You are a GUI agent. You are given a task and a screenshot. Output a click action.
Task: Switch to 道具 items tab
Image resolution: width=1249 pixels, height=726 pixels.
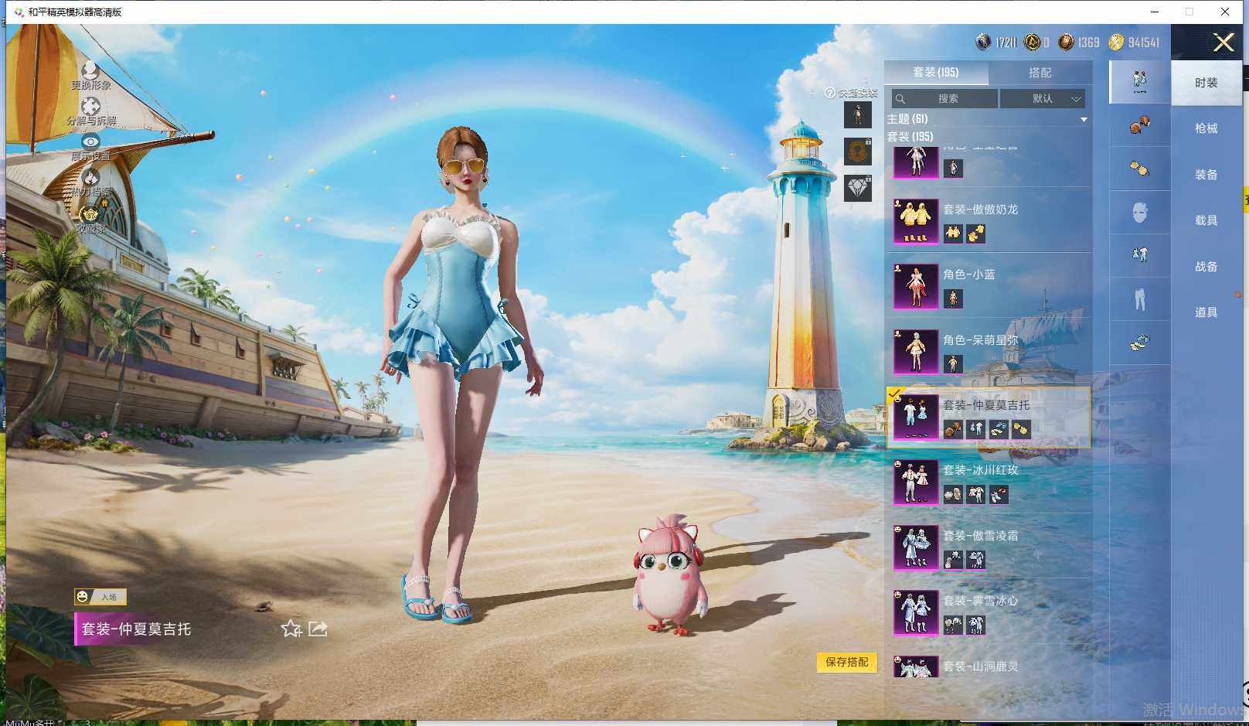(x=1206, y=312)
